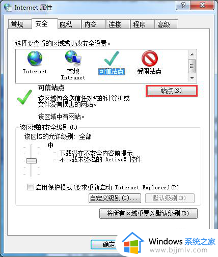The height and width of the screenshot is (257, 218).
Task: Select the 本地 Intranet zone icon
Action: coord(73,58)
